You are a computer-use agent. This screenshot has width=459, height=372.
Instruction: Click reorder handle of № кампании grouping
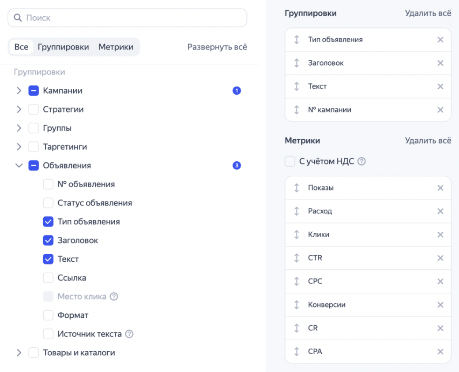tap(297, 110)
